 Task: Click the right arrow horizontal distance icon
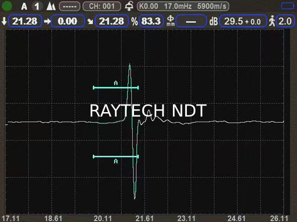click(x=47, y=21)
